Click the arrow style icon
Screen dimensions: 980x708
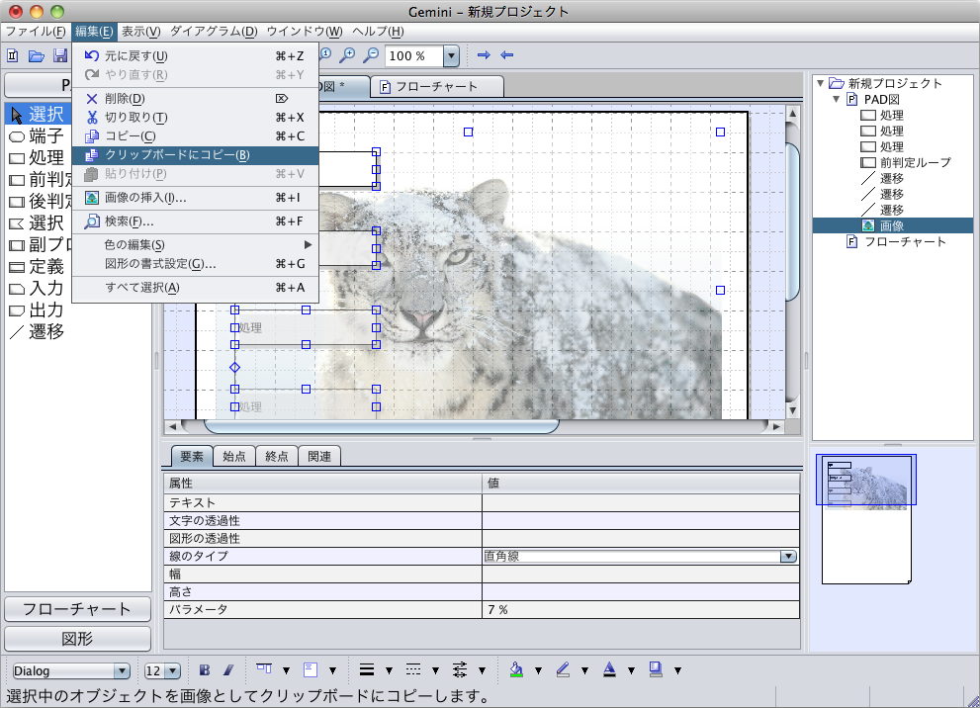coord(460,669)
